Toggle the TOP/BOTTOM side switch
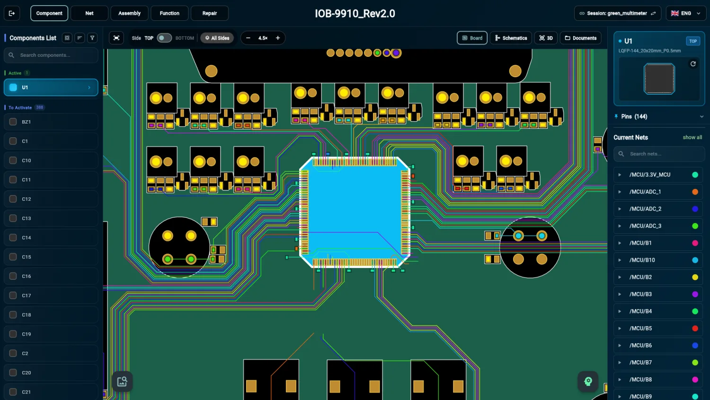Image resolution: width=710 pixels, height=400 pixels. pos(164,38)
